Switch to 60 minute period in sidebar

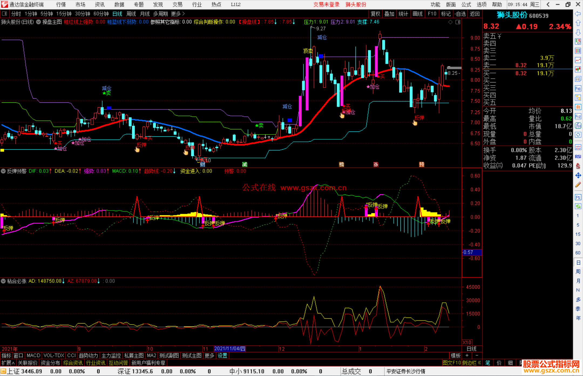coord(578,253)
